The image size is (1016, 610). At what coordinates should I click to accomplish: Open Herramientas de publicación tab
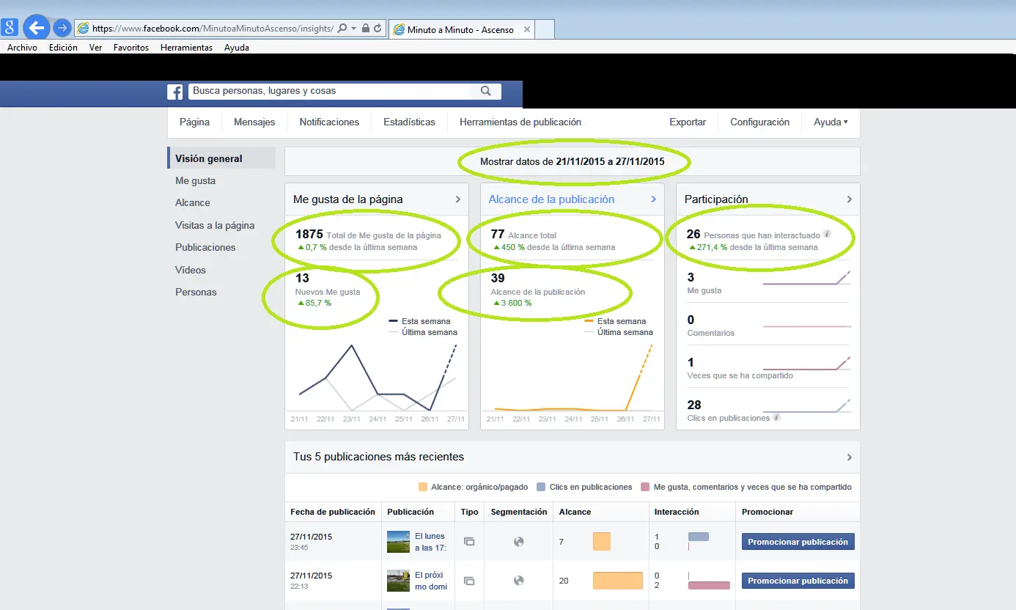point(520,122)
